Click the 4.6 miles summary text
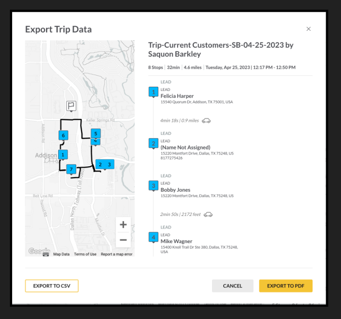Viewport: 341px width, 319px height. (x=193, y=67)
